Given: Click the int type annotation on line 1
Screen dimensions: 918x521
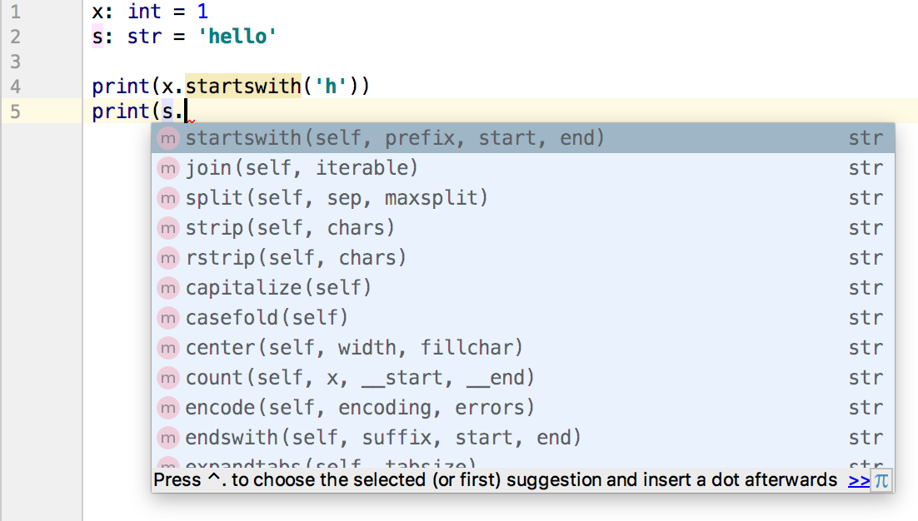Looking at the screenshot, I should (x=144, y=12).
